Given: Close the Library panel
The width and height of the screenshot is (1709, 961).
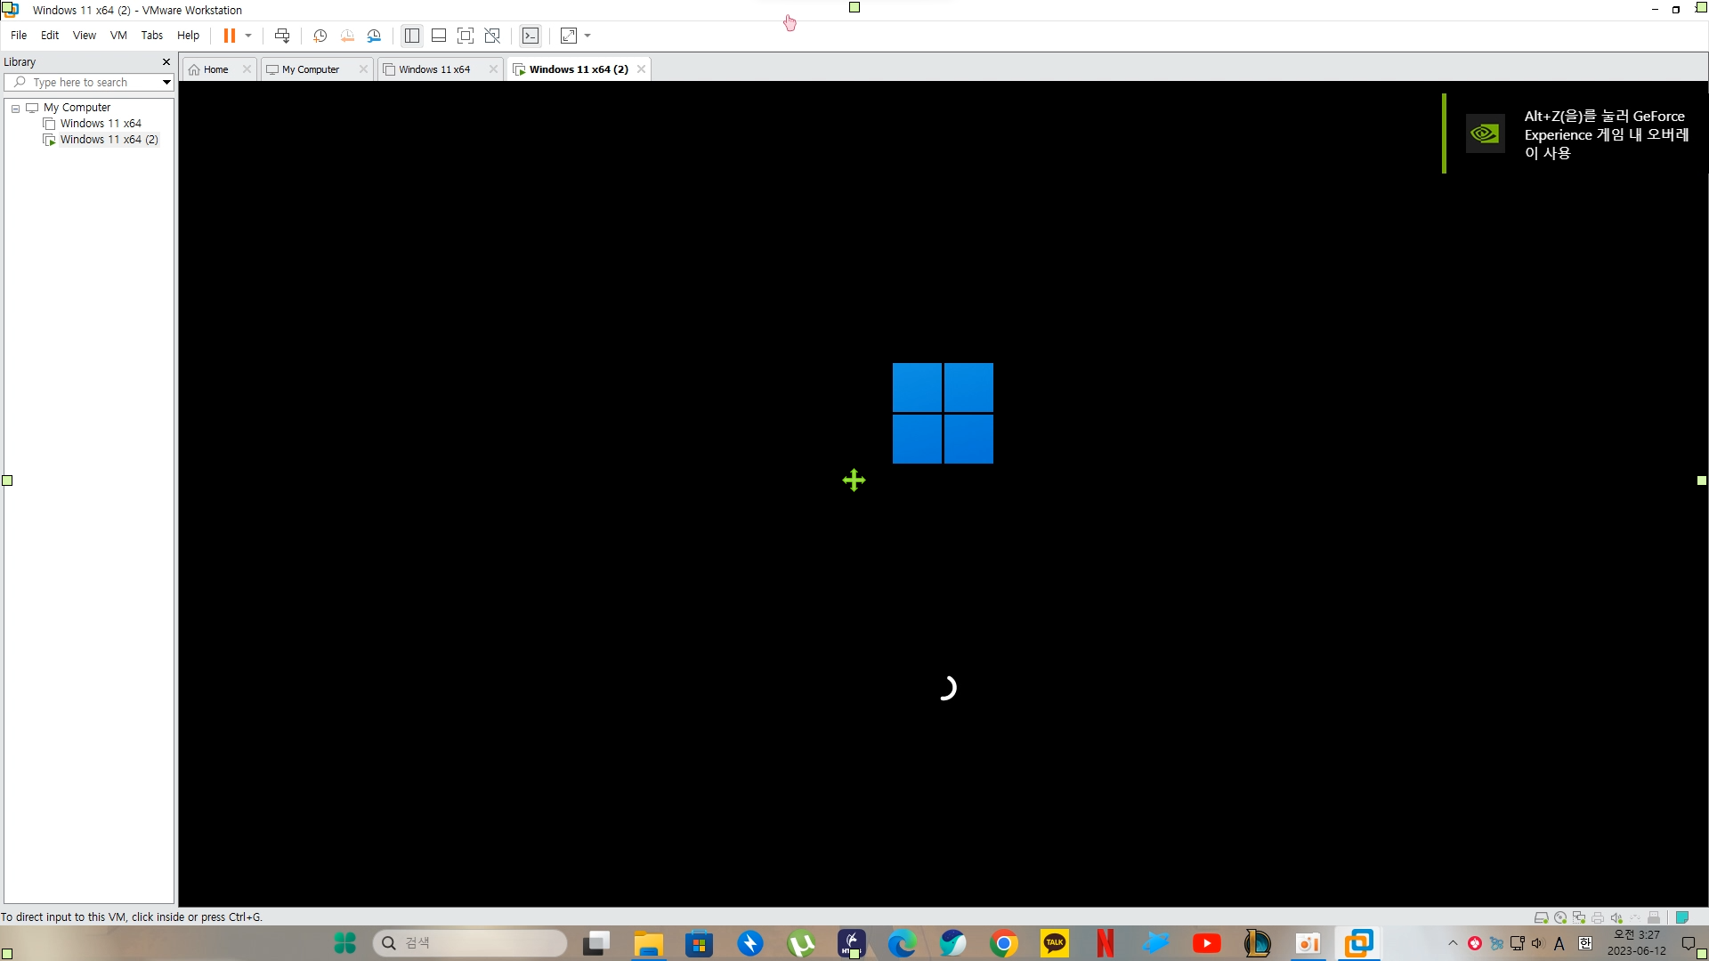Looking at the screenshot, I should [166, 62].
